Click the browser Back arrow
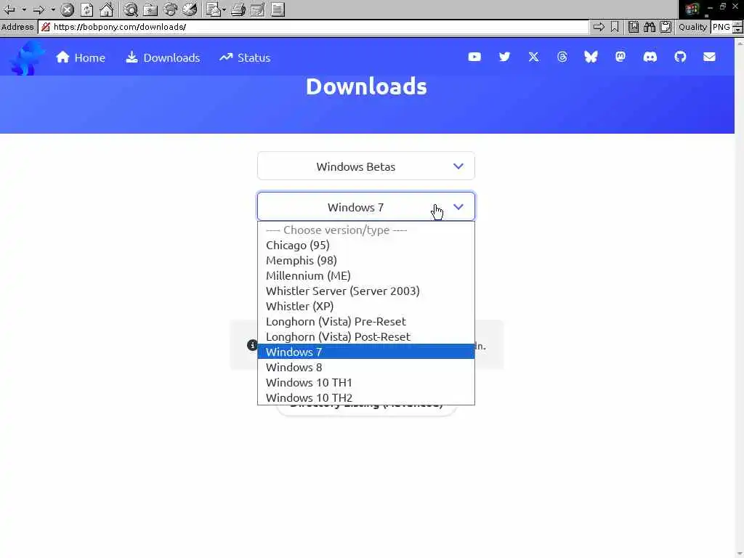Viewport: 744px width, 558px height. (x=9, y=9)
